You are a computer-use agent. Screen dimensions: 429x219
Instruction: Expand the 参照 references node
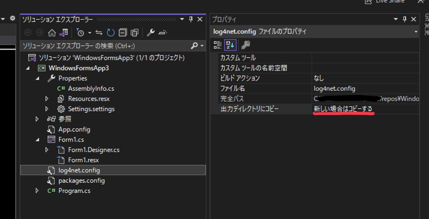[x=37, y=119]
